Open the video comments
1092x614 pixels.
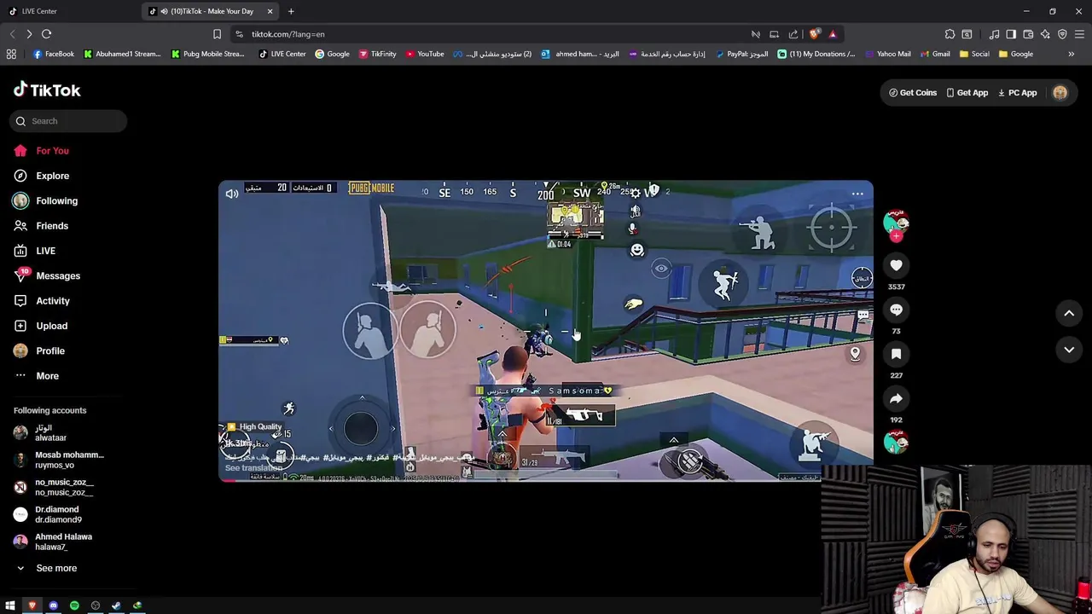tap(896, 310)
